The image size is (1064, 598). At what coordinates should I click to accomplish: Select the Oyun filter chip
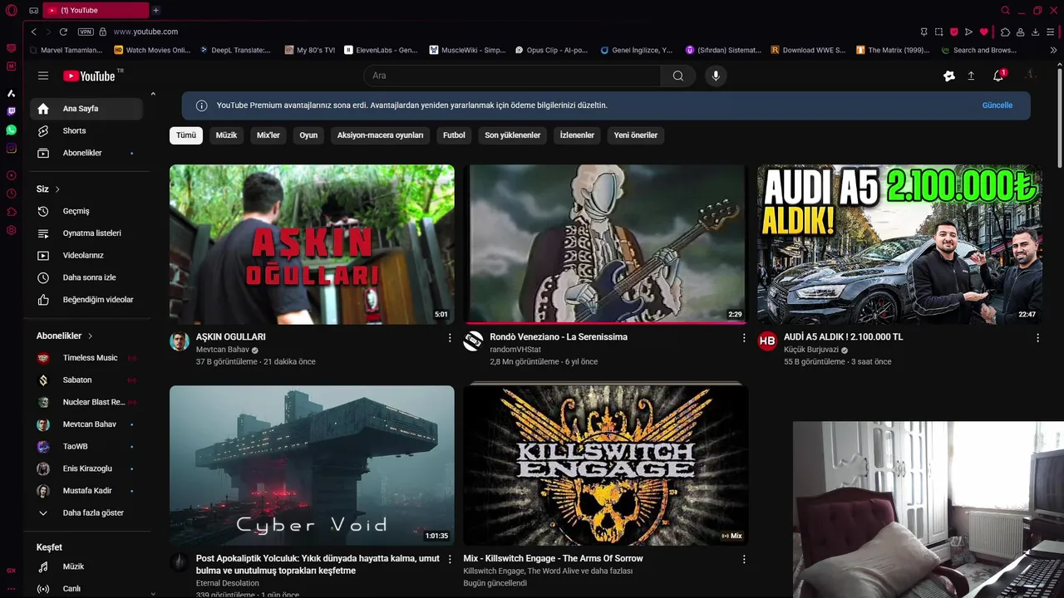[308, 135]
